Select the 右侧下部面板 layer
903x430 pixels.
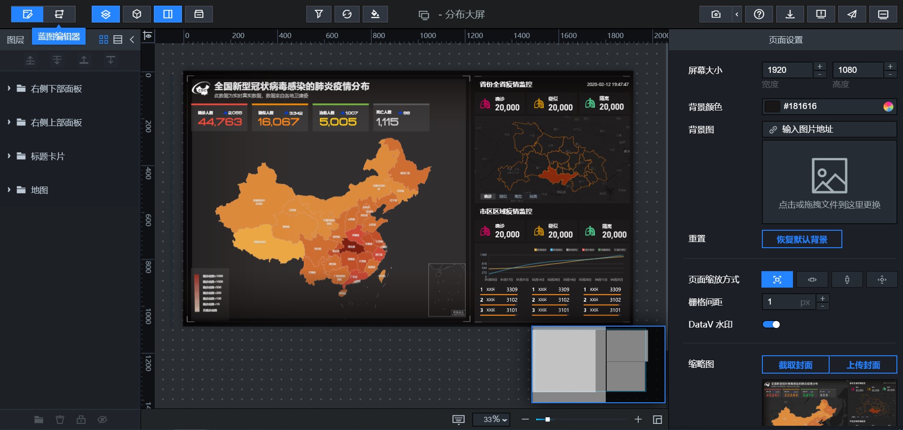[x=71, y=88]
